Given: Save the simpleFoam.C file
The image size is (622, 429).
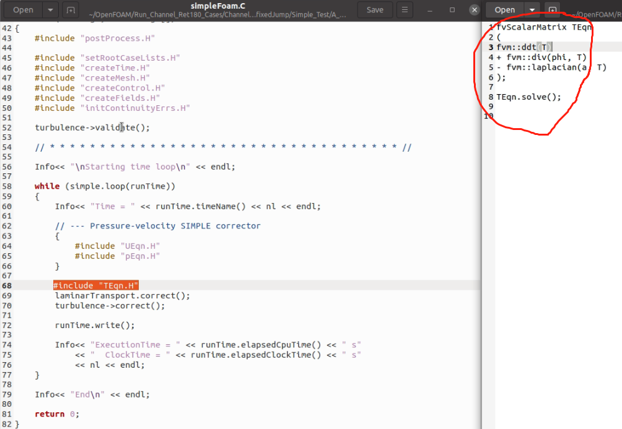Looking at the screenshot, I should pyautogui.click(x=374, y=10).
